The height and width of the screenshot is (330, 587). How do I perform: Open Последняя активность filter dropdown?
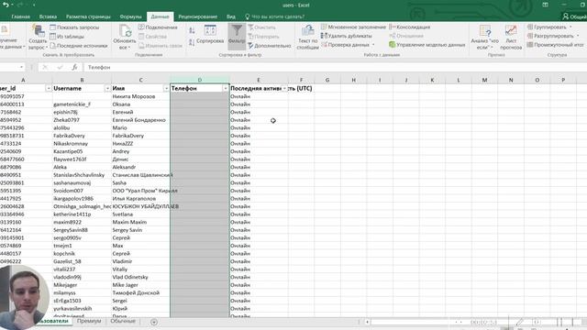coord(285,88)
